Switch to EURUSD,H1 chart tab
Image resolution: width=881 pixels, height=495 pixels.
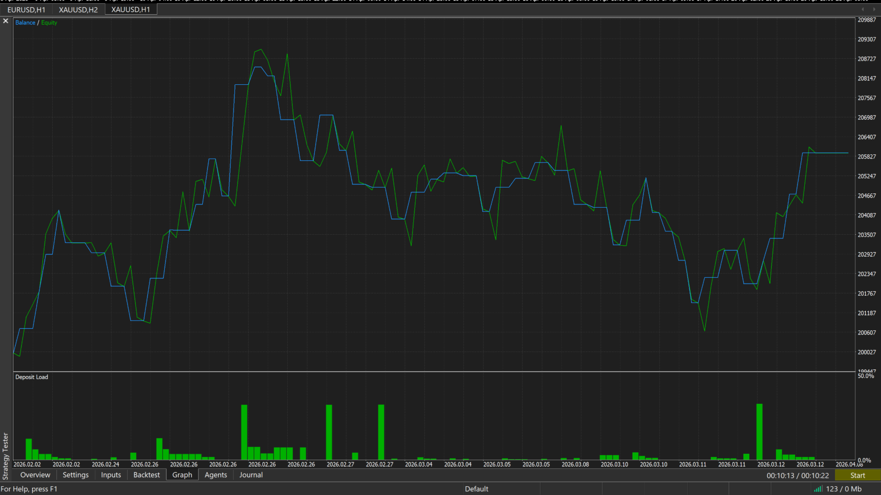click(x=26, y=10)
